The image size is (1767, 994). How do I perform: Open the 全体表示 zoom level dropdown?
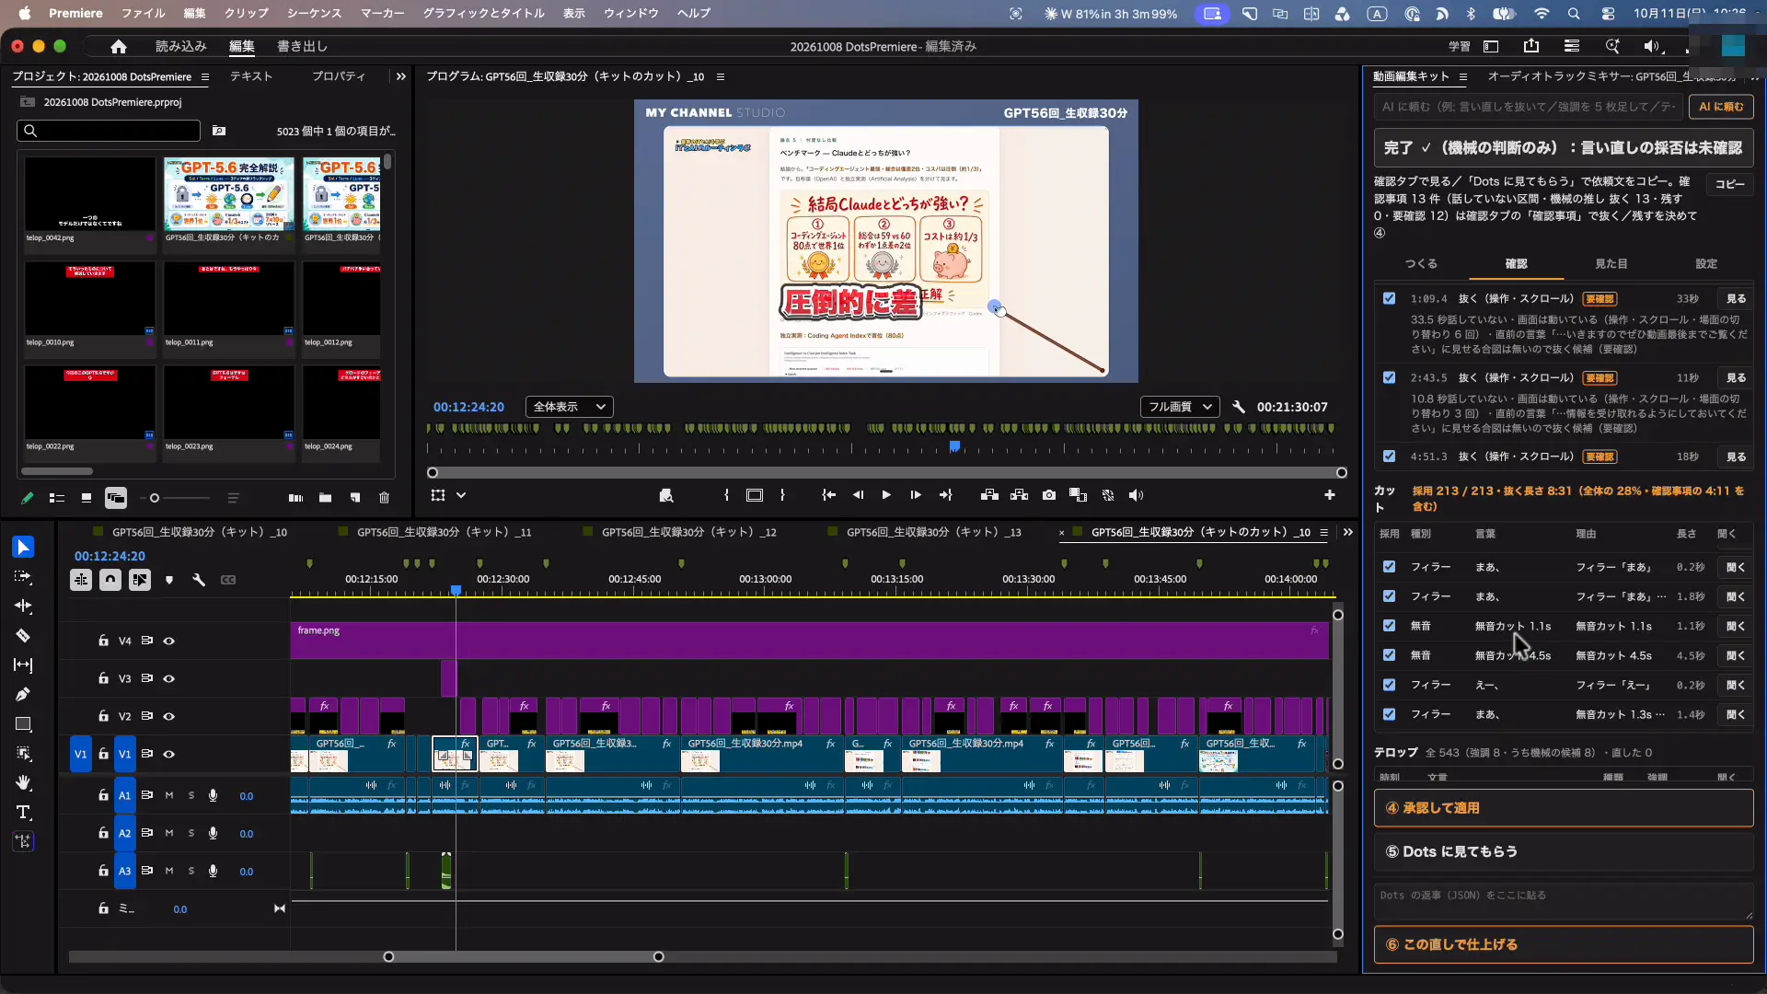tap(570, 407)
